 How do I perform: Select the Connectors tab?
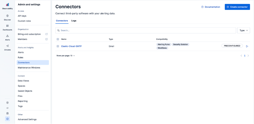pos(62,21)
